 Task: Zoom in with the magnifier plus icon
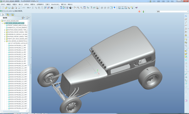[x=78, y=8]
